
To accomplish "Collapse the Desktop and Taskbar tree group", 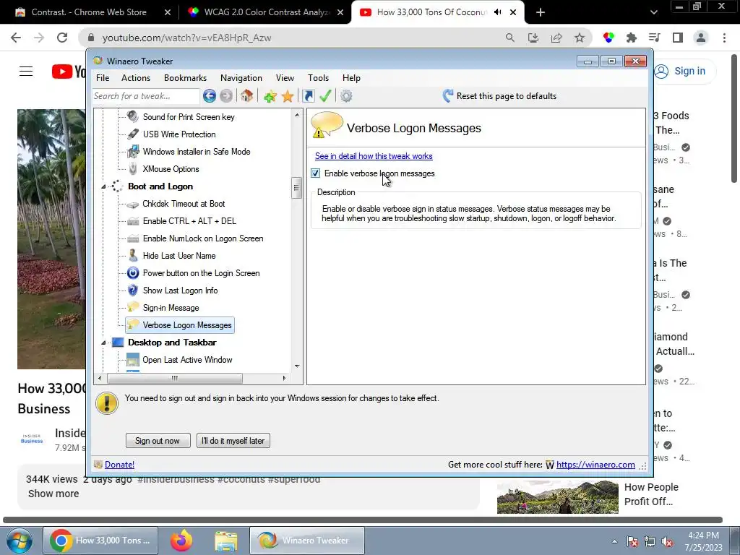I will click(103, 343).
